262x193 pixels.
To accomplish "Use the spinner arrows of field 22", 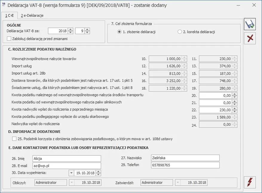I will click(x=235, y=110).
